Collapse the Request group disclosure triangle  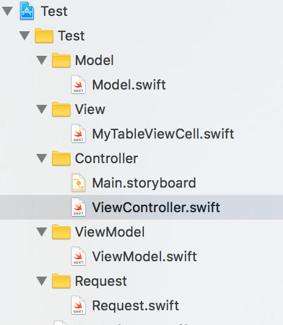tap(42, 281)
